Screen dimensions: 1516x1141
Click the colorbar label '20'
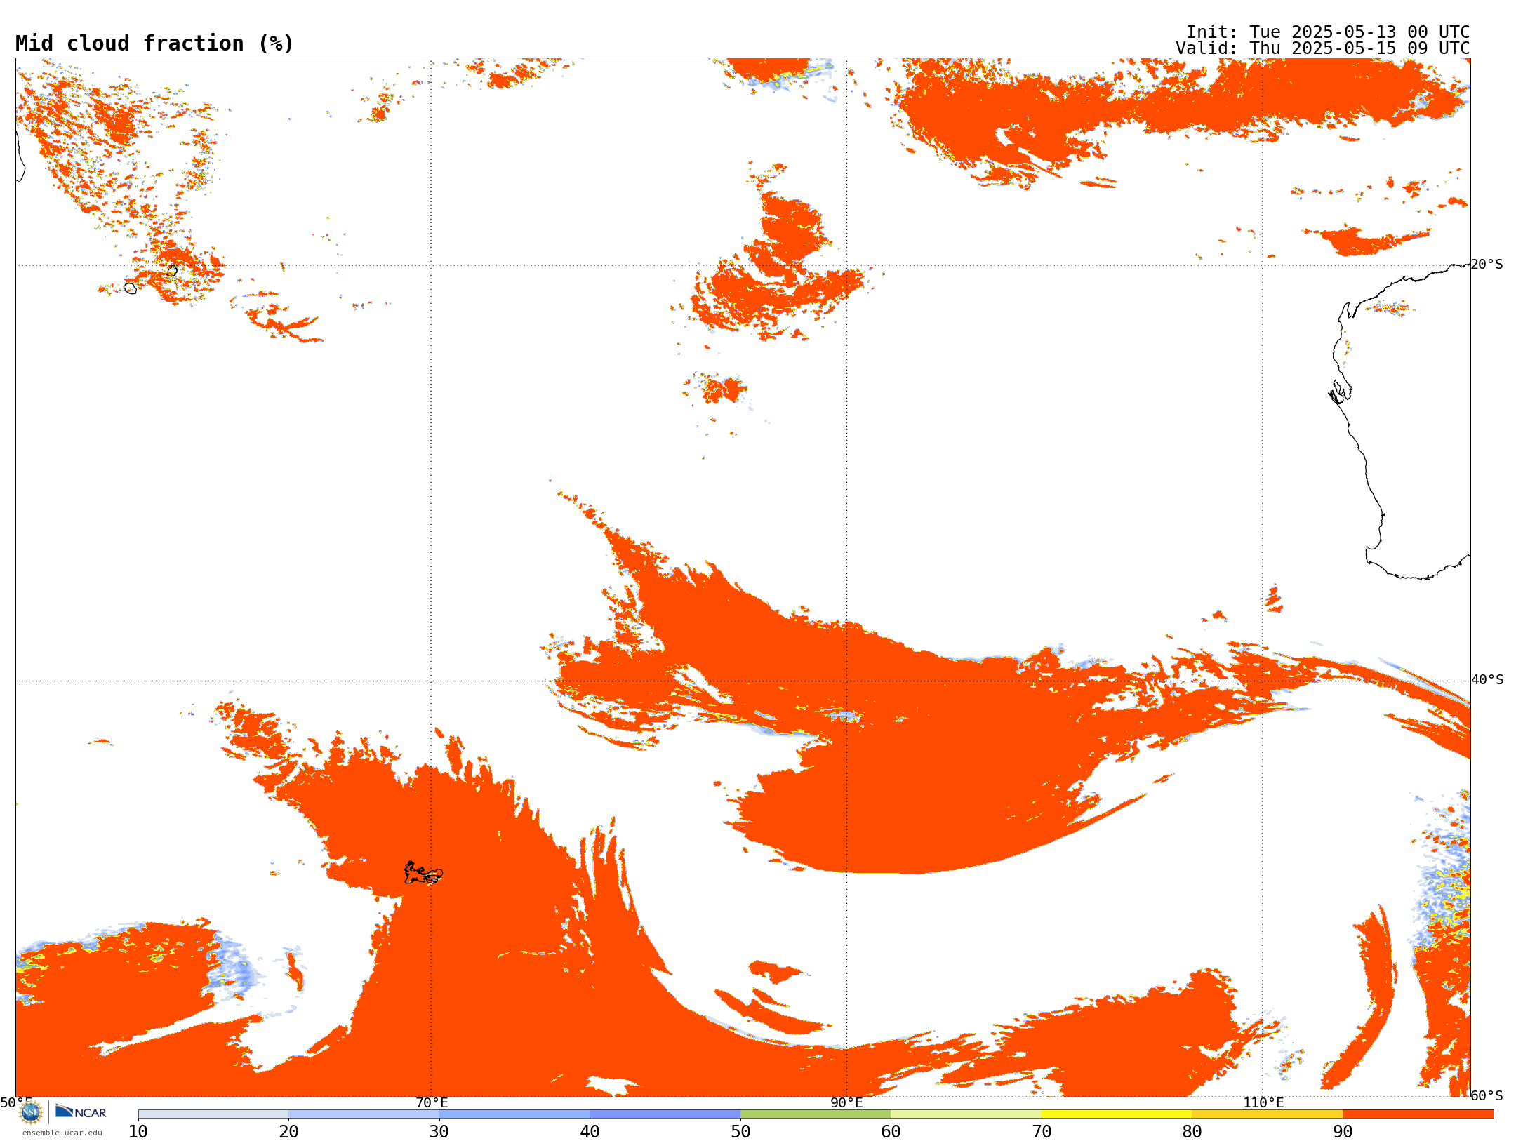(x=288, y=1132)
